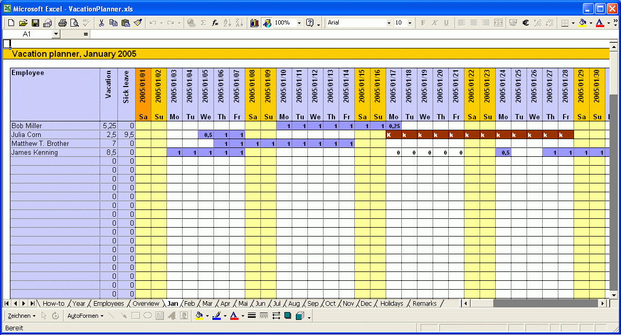
Task: Switch to the How-to sheet tab
Action: click(53, 304)
